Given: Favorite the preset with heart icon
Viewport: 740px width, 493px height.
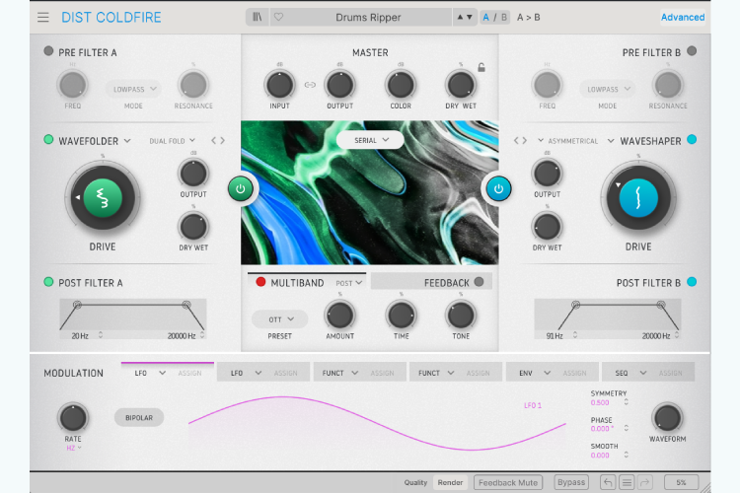Looking at the screenshot, I should 279,18.
